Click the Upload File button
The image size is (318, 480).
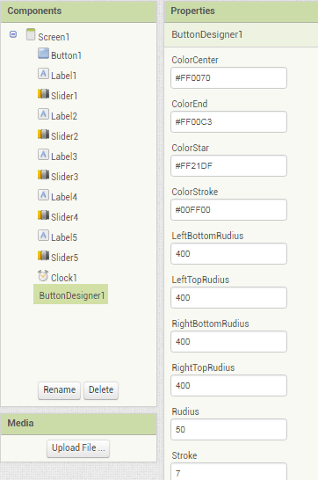point(78,448)
